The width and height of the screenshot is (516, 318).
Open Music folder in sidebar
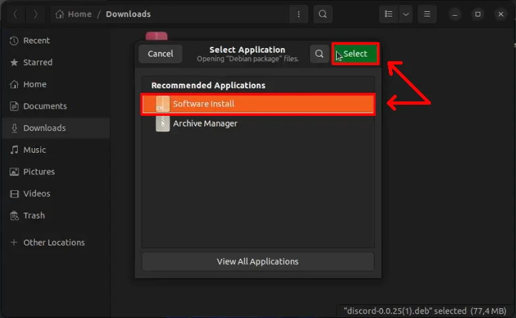tap(56, 150)
